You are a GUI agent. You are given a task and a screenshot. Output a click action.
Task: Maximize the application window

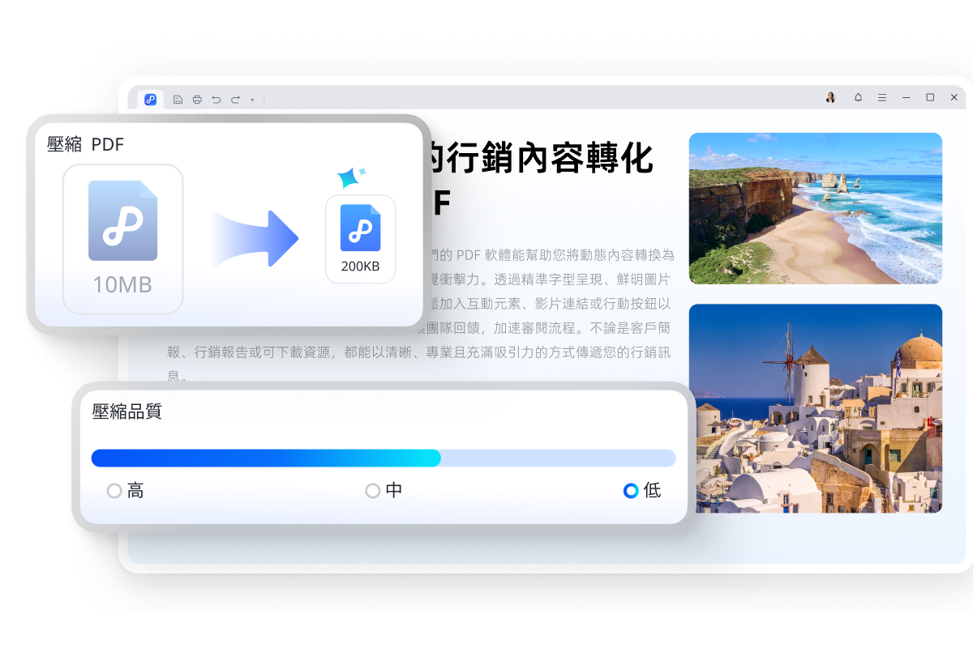point(930,97)
